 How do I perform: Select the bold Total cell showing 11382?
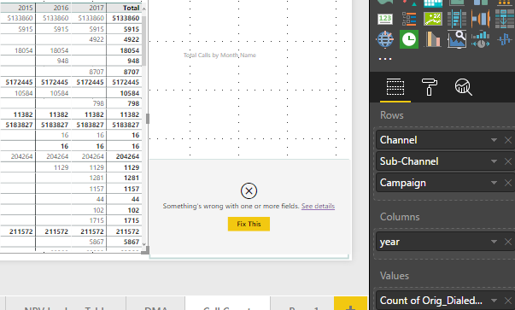[130, 114]
